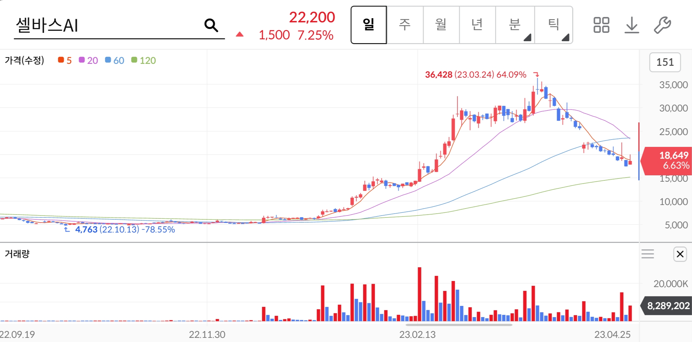Click the red up-triangle price indicator
692x342 pixels.
coord(240,34)
